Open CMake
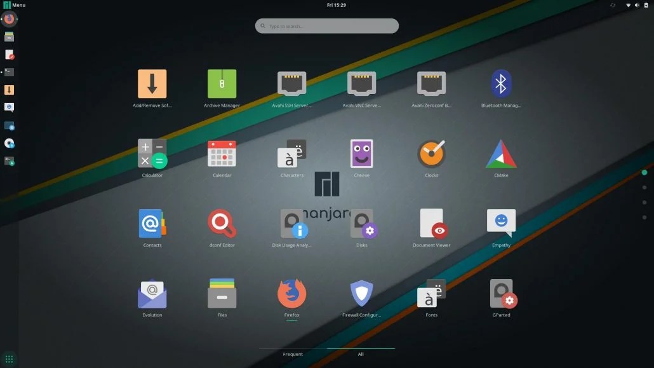The height and width of the screenshot is (368, 654). [501, 158]
